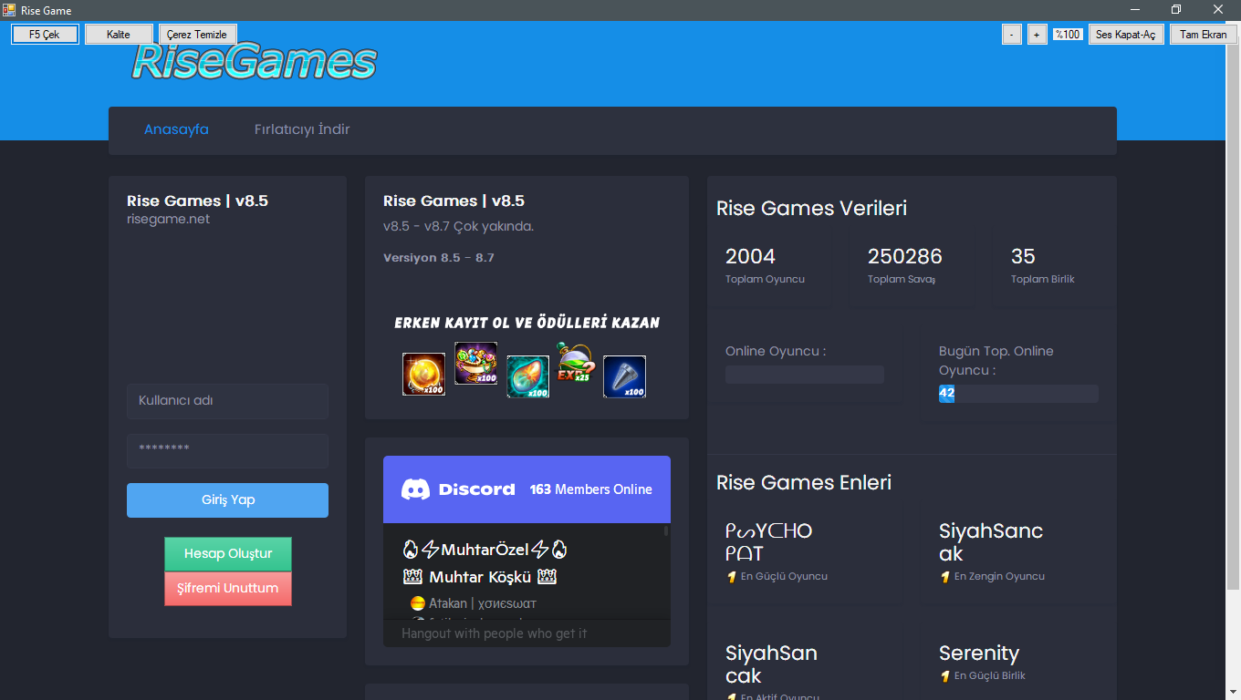This screenshot has height=700, width=1241.
Task: Click the 'Rise Games Enleri' heading
Action: pyautogui.click(x=804, y=483)
